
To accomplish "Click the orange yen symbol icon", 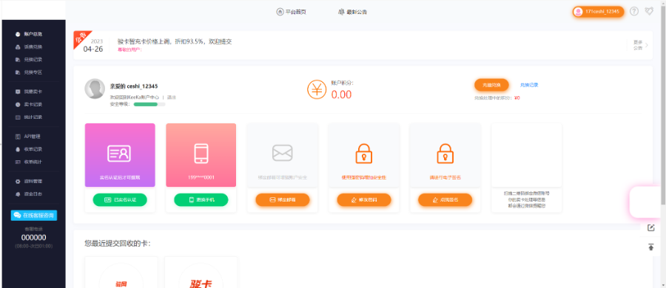I will [x=317, y=89].
